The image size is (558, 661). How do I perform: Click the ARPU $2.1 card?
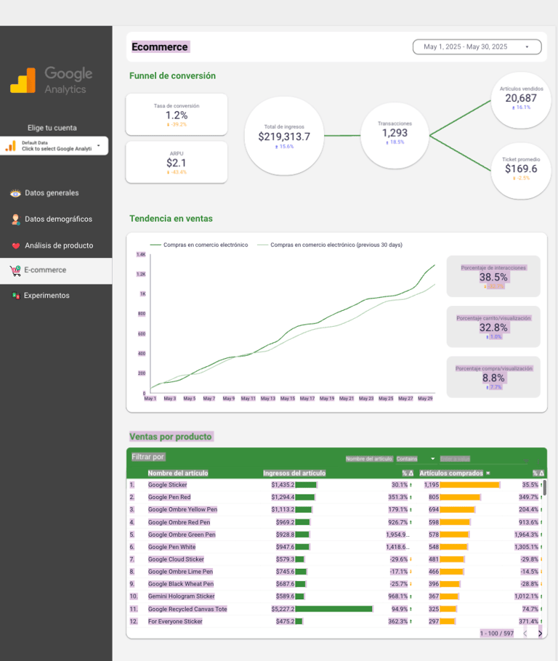point(177,162)
